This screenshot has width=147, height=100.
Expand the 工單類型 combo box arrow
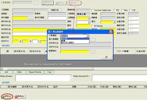click(88, 36)
